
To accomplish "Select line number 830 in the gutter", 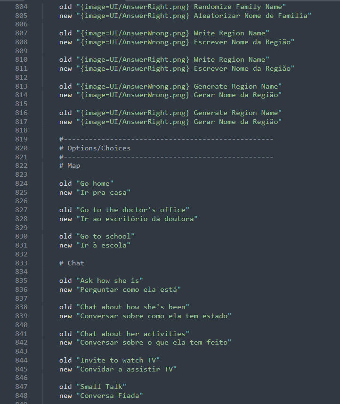I will 21,236.
